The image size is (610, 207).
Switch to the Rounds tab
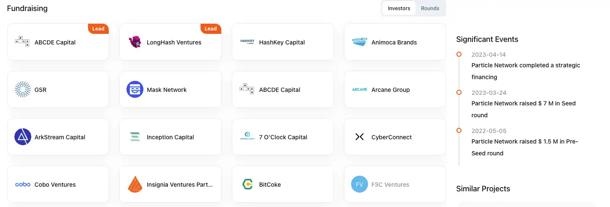[x=430, y=8]
